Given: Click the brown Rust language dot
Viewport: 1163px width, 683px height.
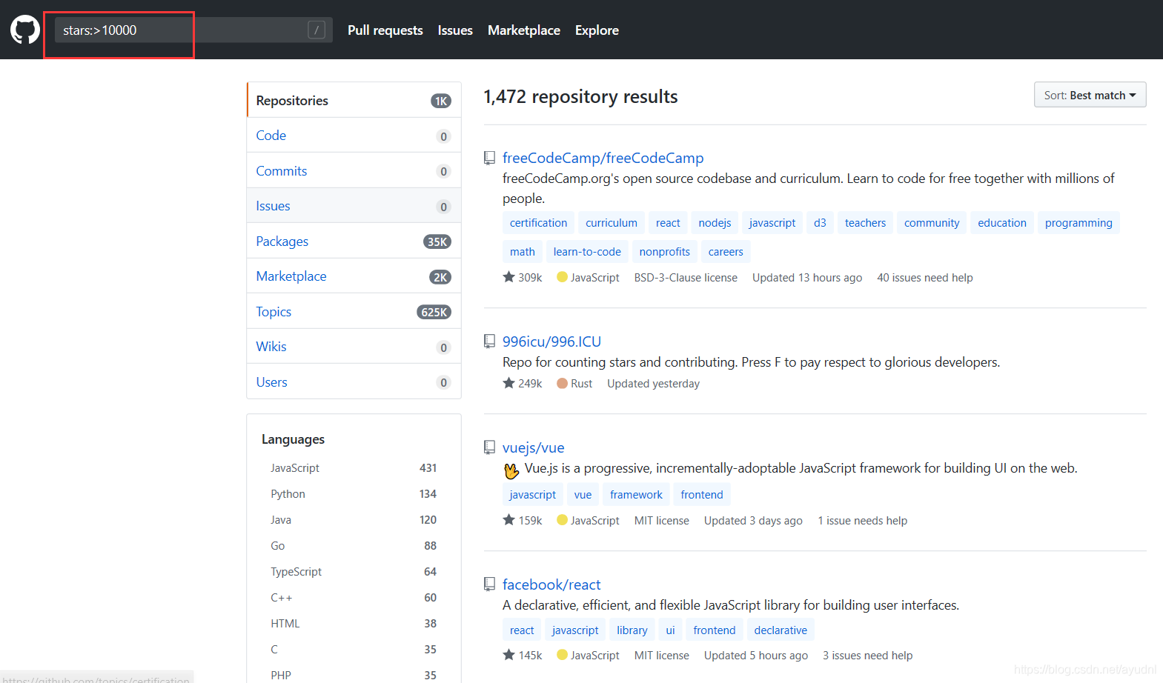Looking at the screenshot, I should click(x=562, y=383).
